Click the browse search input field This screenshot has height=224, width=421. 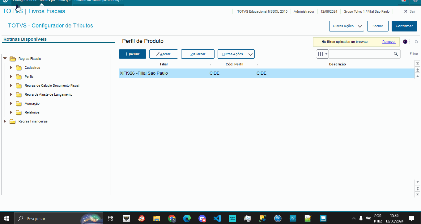[360, 54]
